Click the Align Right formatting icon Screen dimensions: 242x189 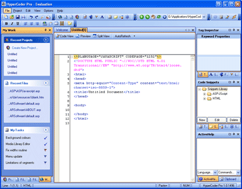coord(37,23)
